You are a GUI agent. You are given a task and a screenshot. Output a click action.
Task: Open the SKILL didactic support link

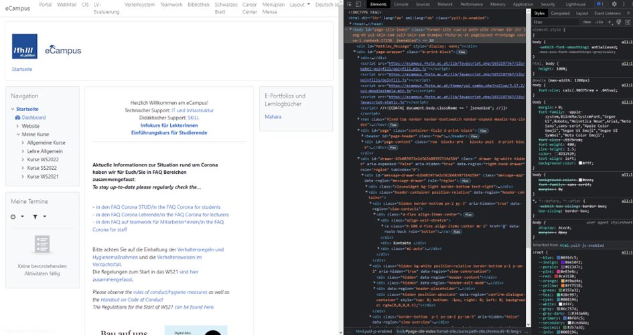tap(194, 118)
